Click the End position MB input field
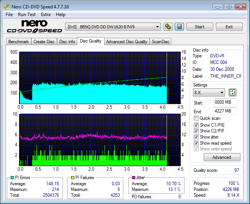Screen dimensions: 250x204 [225, 111]
